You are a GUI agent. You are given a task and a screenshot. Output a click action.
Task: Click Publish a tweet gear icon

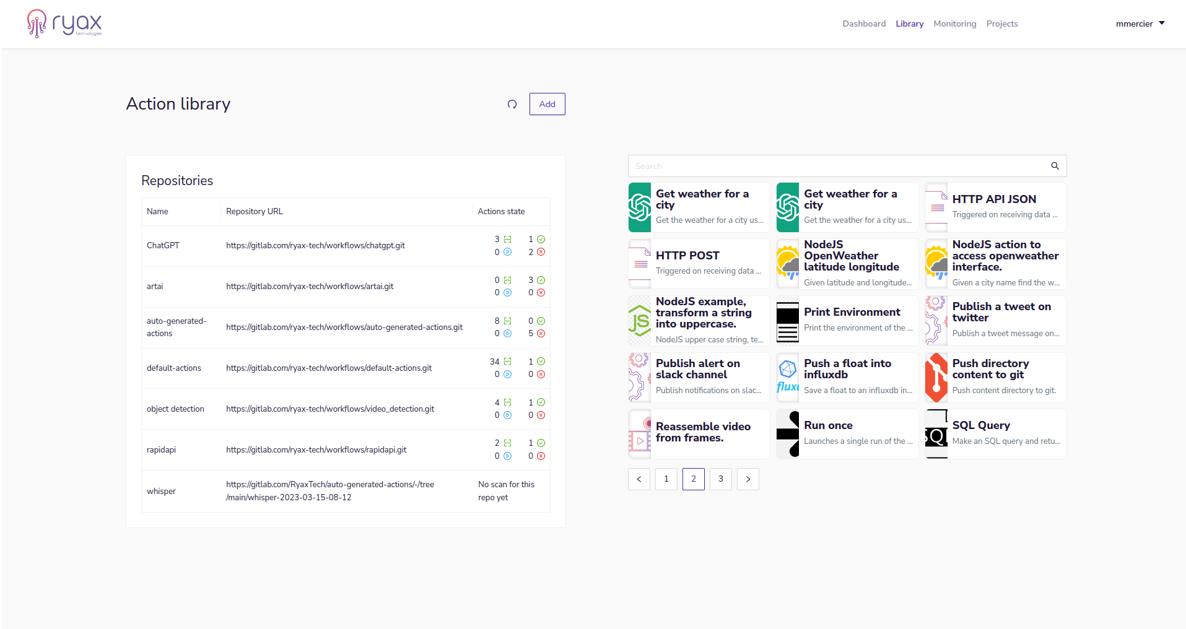(x=936, y=321)
